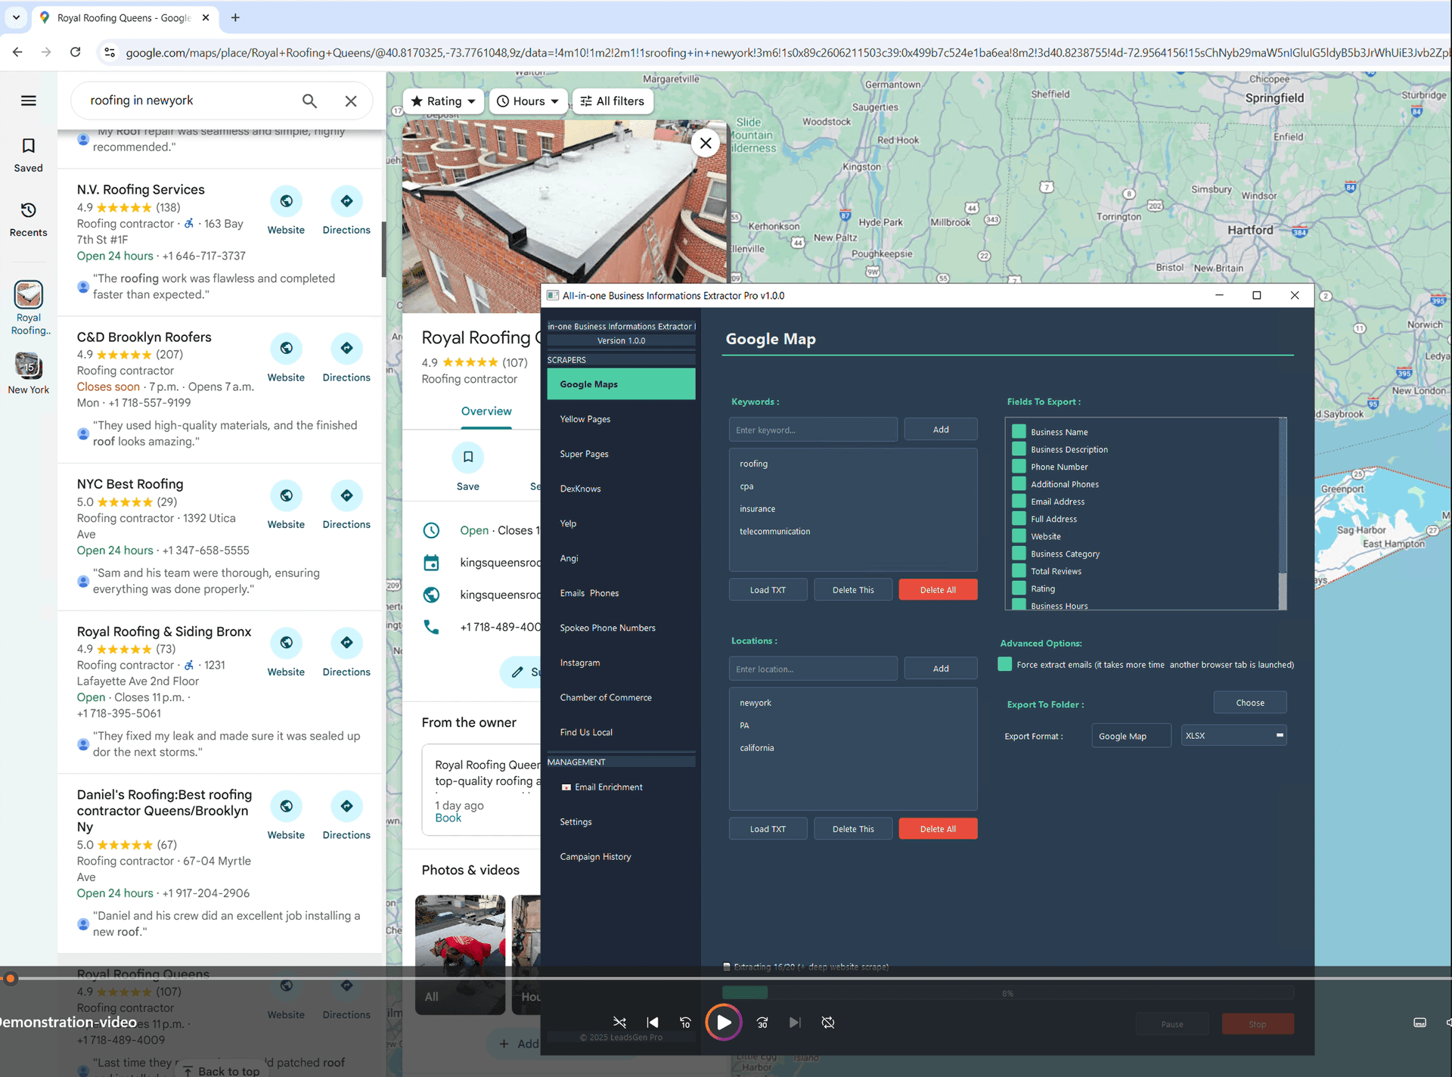Screen dimensions: 1452x1077
Task: Expand the Hours filter dropdown
Action: point(528,101)
